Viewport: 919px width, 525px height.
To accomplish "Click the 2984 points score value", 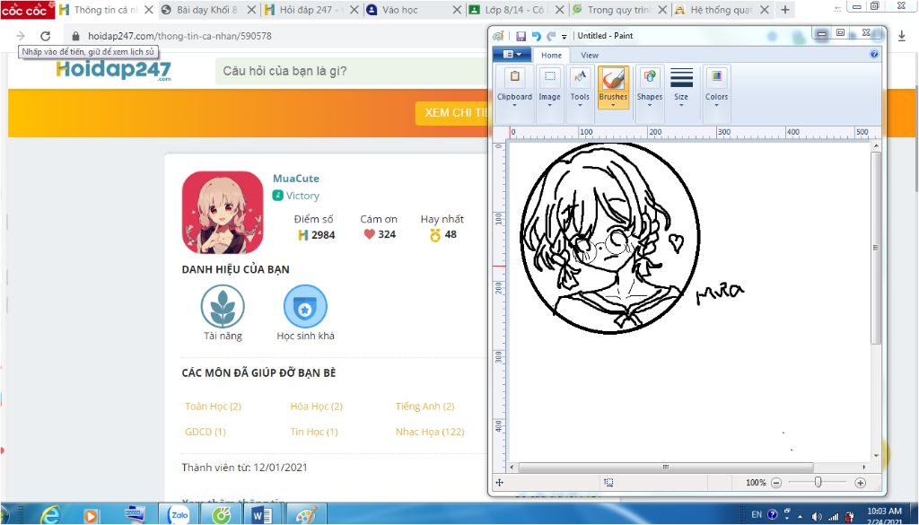I will (x=323, y=235).
